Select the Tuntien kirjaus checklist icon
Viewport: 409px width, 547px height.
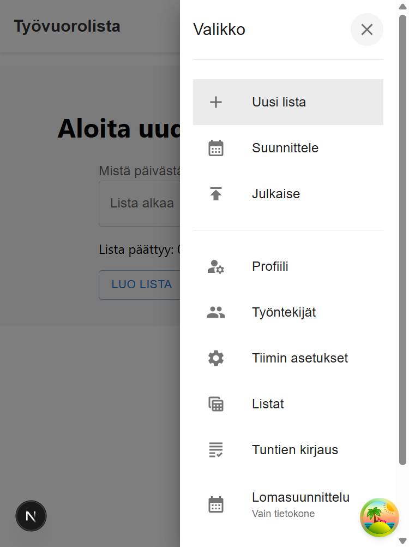click(216, 450)
